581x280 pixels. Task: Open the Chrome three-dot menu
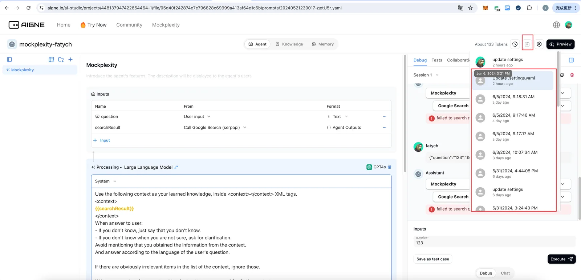point(575,8)
